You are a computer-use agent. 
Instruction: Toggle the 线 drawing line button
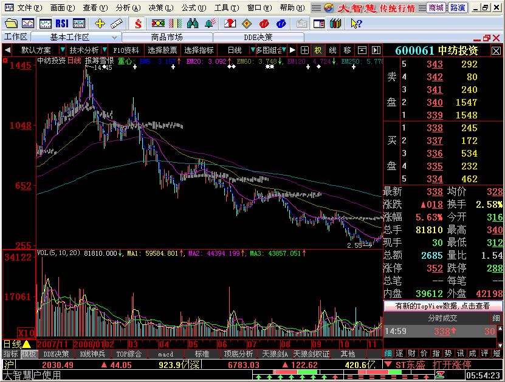point(332,50)
